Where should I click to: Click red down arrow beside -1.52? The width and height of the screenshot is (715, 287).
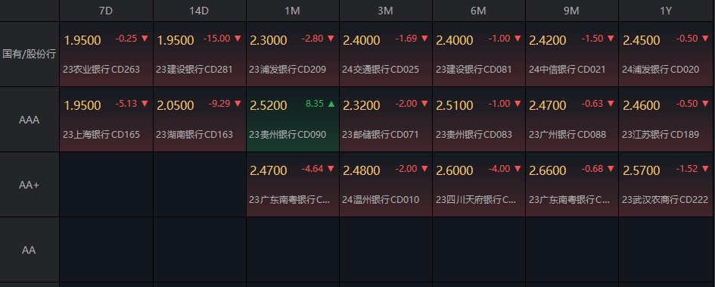pos(703,169)
